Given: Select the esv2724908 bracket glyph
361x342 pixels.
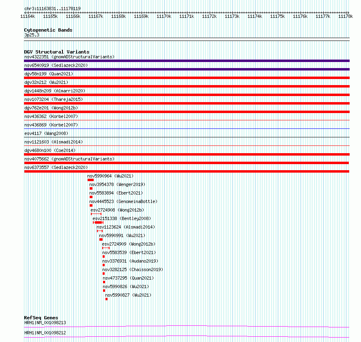Looking at the screenshot, I should 96,214.
